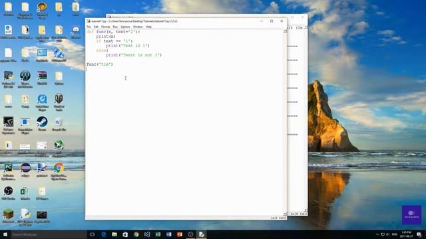The width and height of the screenshot is (426, 239).
Task: Select the Discord desktop shortcut
Action: pos(75,32)
